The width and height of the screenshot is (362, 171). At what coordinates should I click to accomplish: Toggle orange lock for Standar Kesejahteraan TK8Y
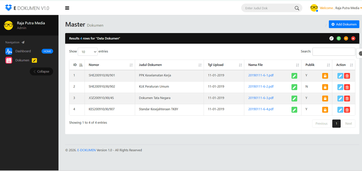(x=325, y=110)
